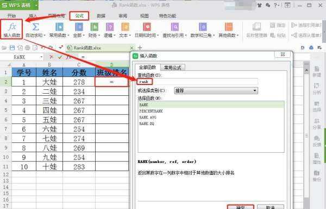Select RANK in the function list
The width and height of the screenshot is (326, 209).
(x=211, y=105)
